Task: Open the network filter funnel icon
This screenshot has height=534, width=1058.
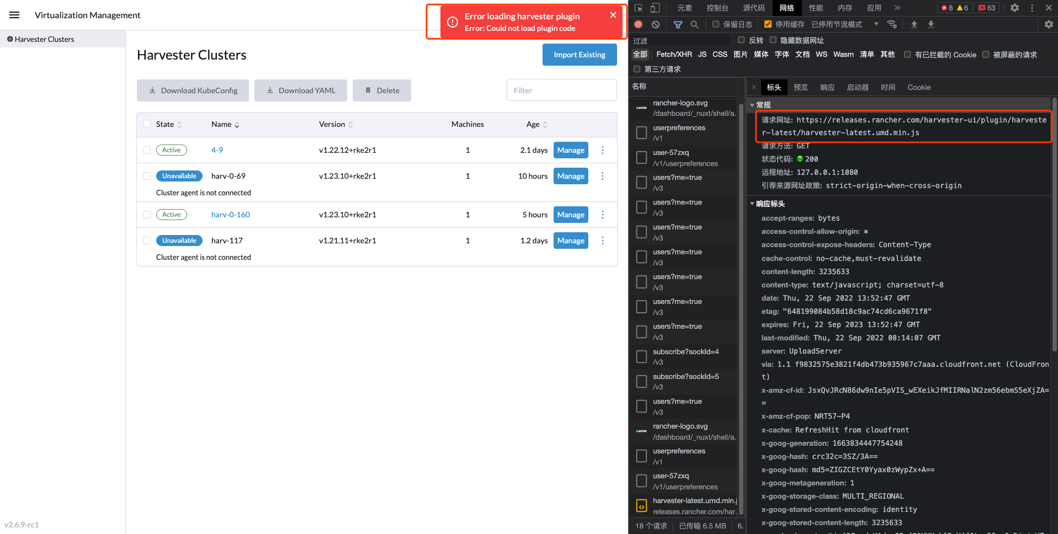Action: [x=678, y=24]
